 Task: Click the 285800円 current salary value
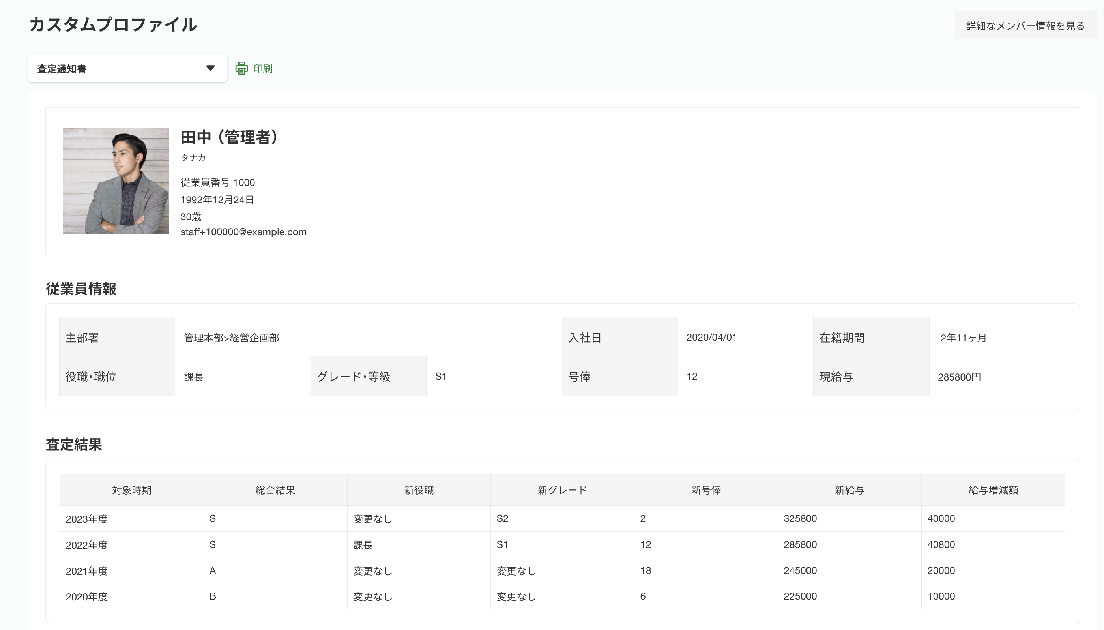click(x=959, y=377)
